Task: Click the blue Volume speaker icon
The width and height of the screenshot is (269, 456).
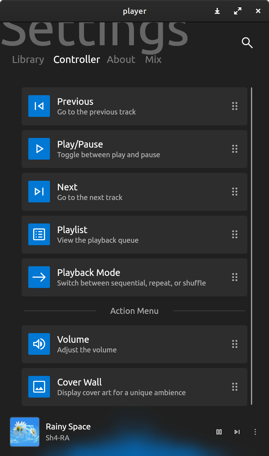Action: (39, 344)
